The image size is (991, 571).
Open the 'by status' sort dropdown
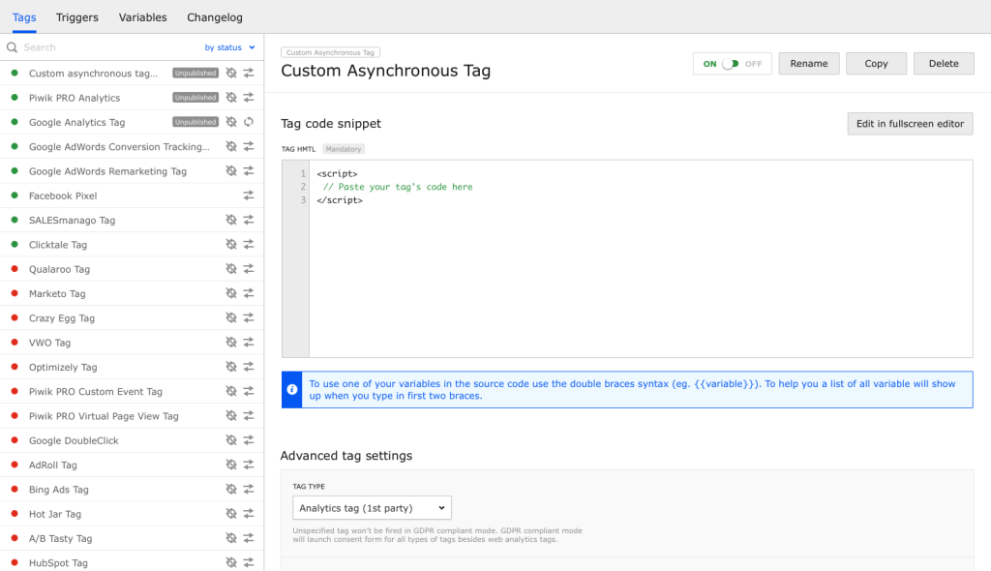tap(229, 47)
